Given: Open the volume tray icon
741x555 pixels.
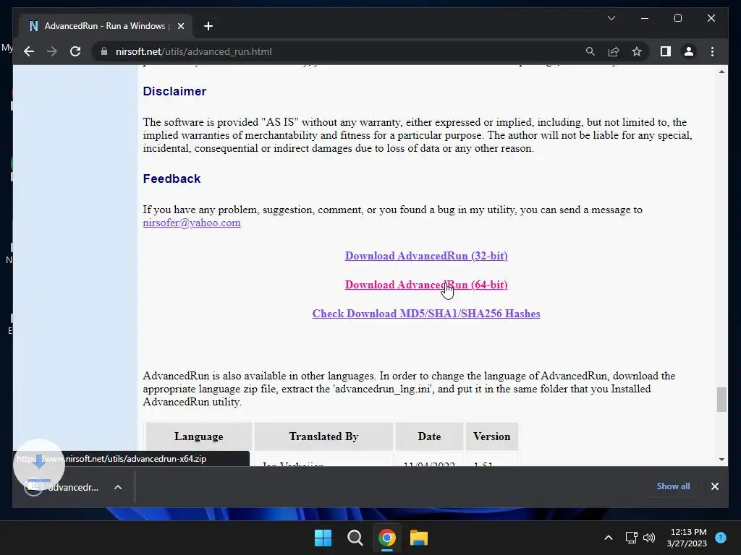Looking at the screenshot, I should [649, 538].
